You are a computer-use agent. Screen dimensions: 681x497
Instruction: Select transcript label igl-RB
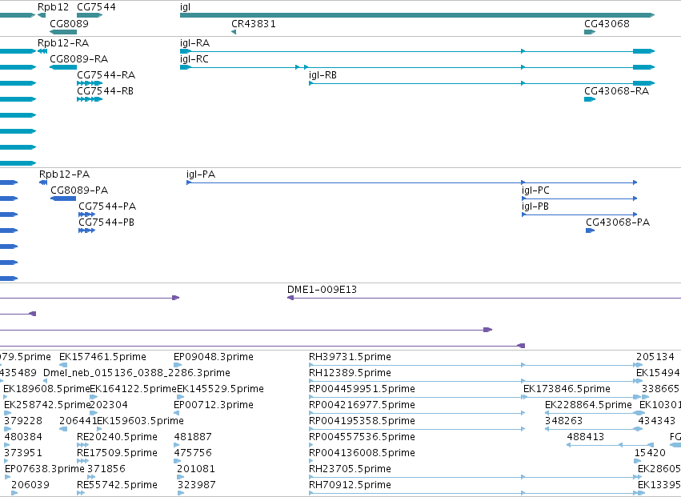322,74
